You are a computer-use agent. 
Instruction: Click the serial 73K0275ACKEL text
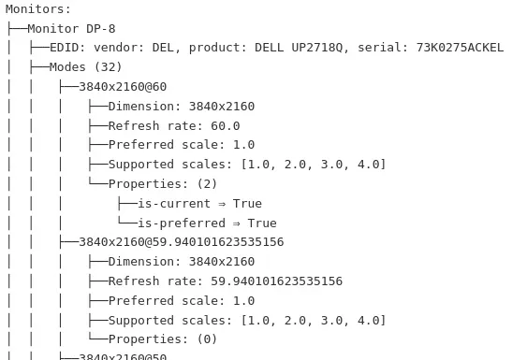point(431,48)
